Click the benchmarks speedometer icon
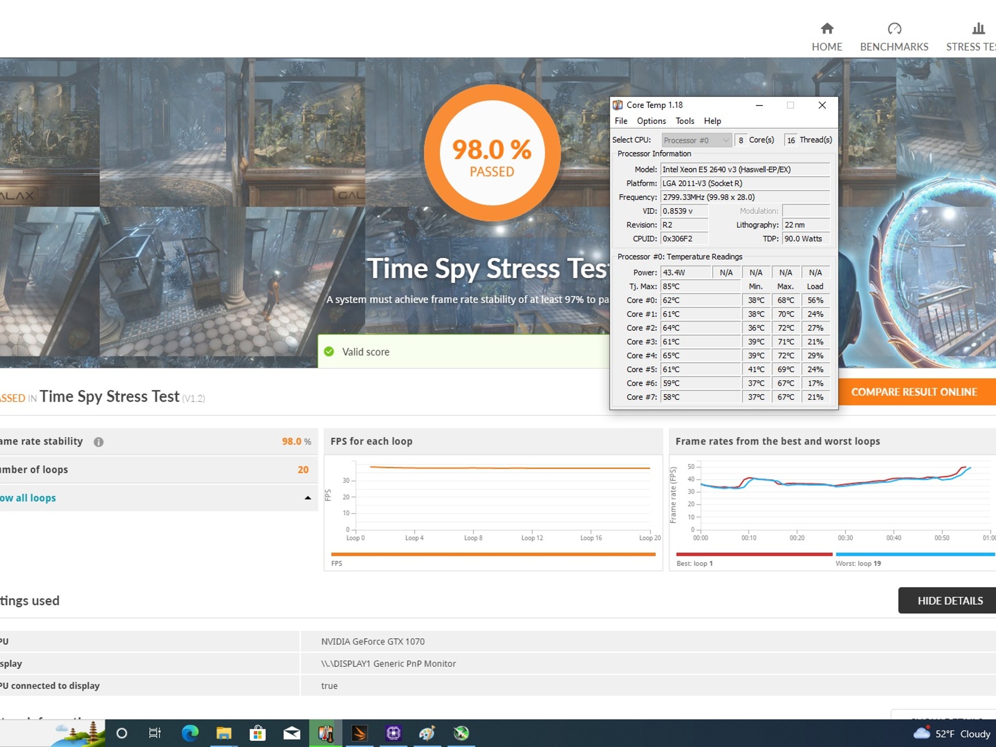This screenshot has width=996, height=747. pos(894,29)
